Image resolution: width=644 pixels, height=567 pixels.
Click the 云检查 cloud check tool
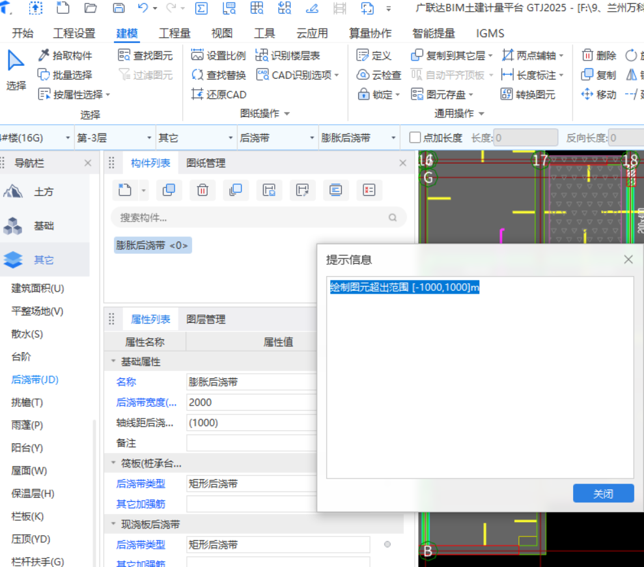pyautogui.click(x=379, y=75)
